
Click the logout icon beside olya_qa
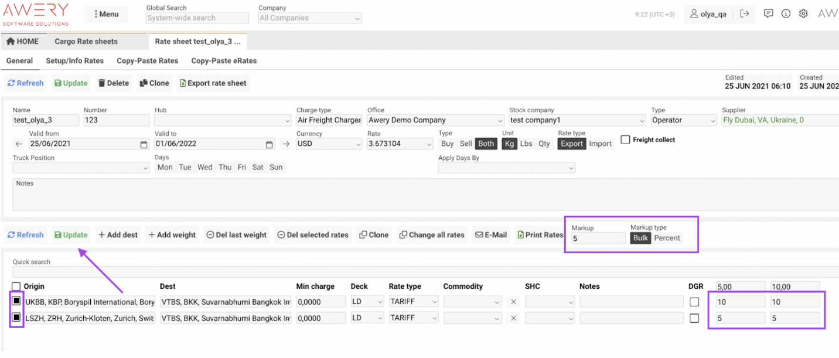click(745, 13)
